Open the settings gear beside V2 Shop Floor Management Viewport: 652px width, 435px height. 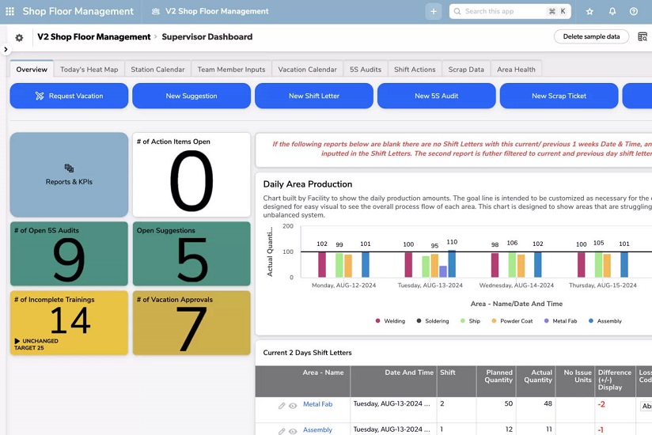(19, 37)
